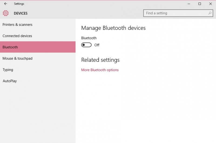This screenshot has height=143, width=216.
Task: Click the DEVICES header text
Action: pos(21,13)
